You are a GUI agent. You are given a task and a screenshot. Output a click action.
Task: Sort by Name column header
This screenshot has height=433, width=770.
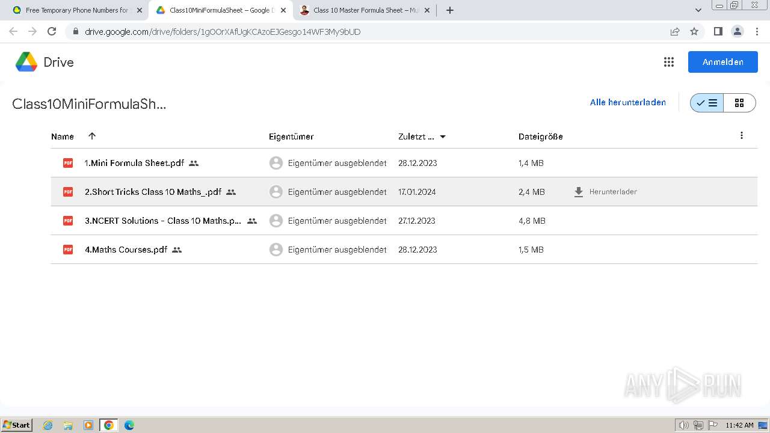point(63,137)
